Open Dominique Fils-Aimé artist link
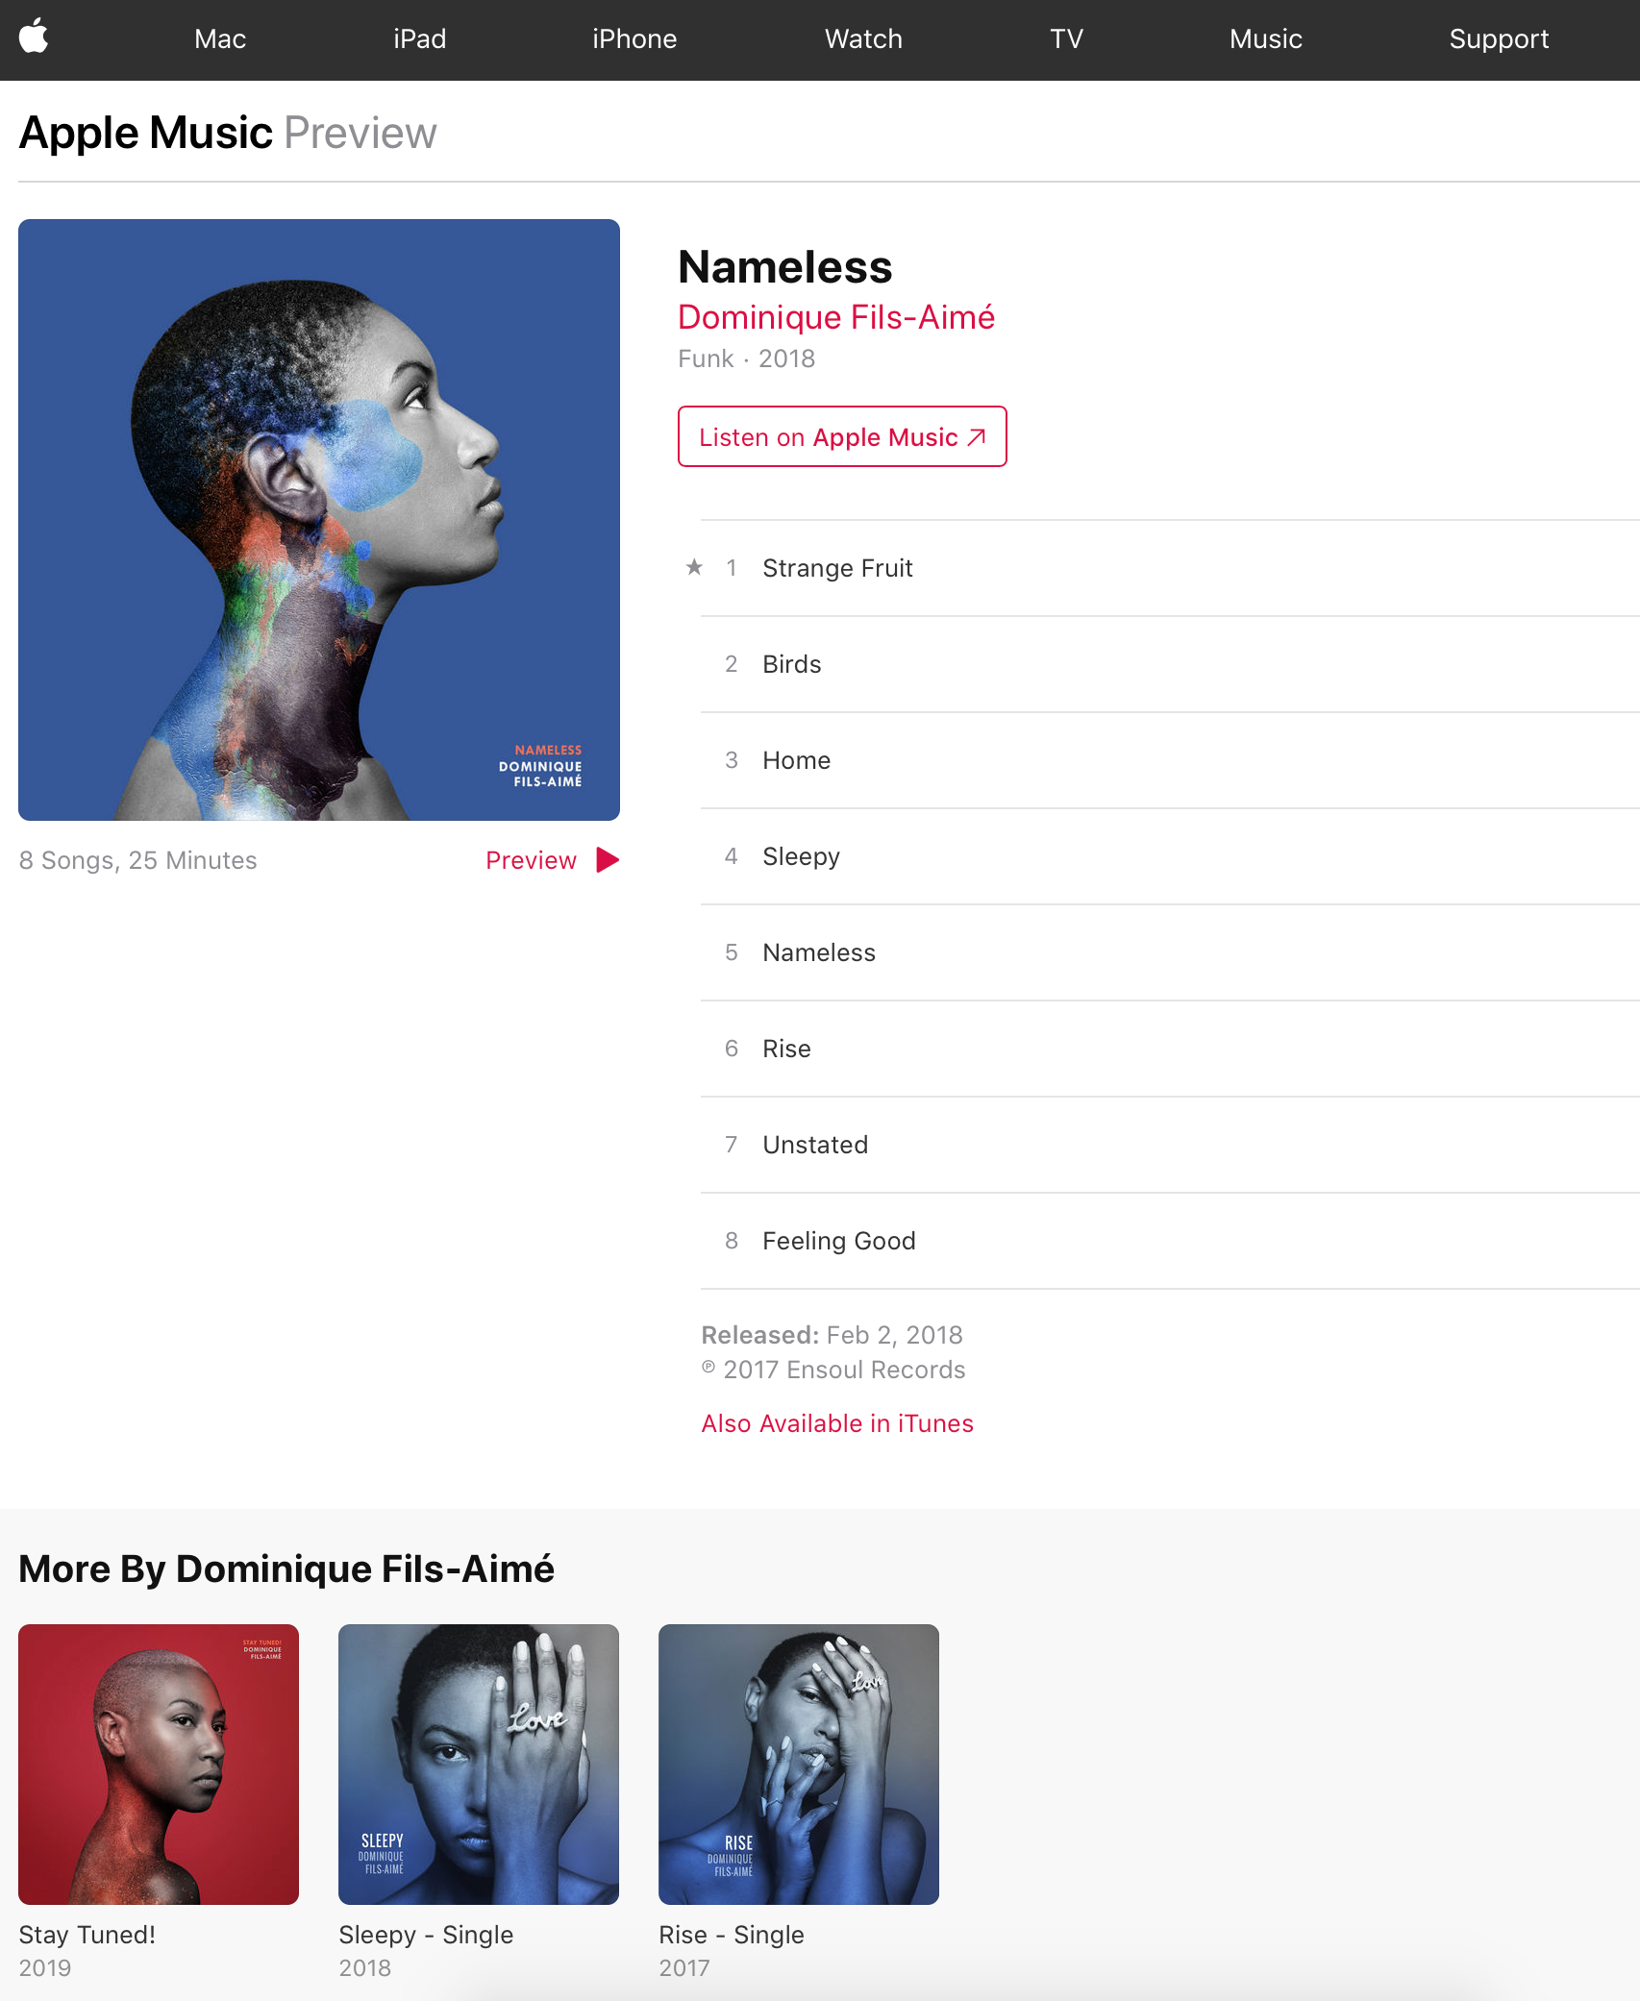Screen dimensions: 1640x2001 pos(836,317)
